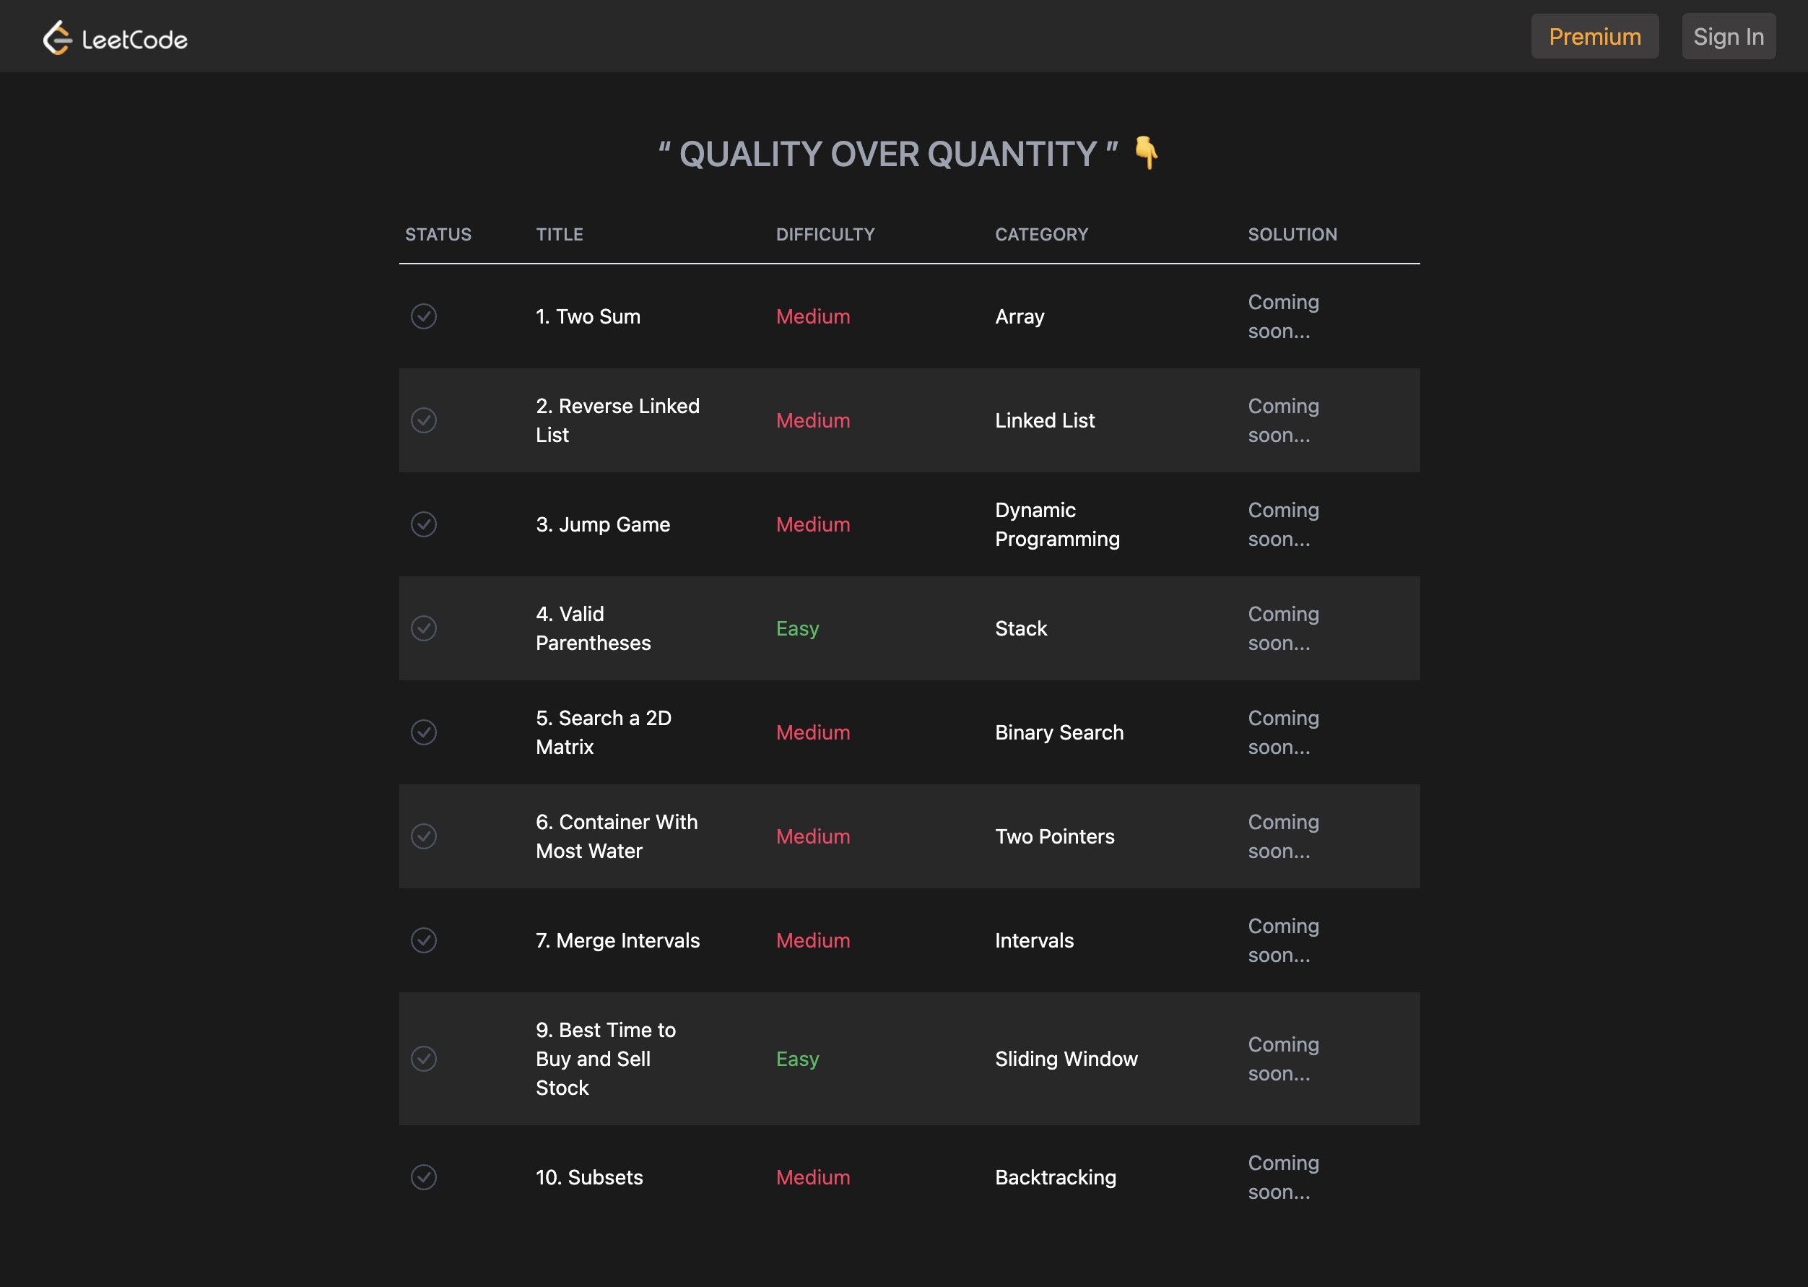The height and width of the screenshot is (1287, 1808).
Task: Open the Subsets problem
Action: 588,1176
